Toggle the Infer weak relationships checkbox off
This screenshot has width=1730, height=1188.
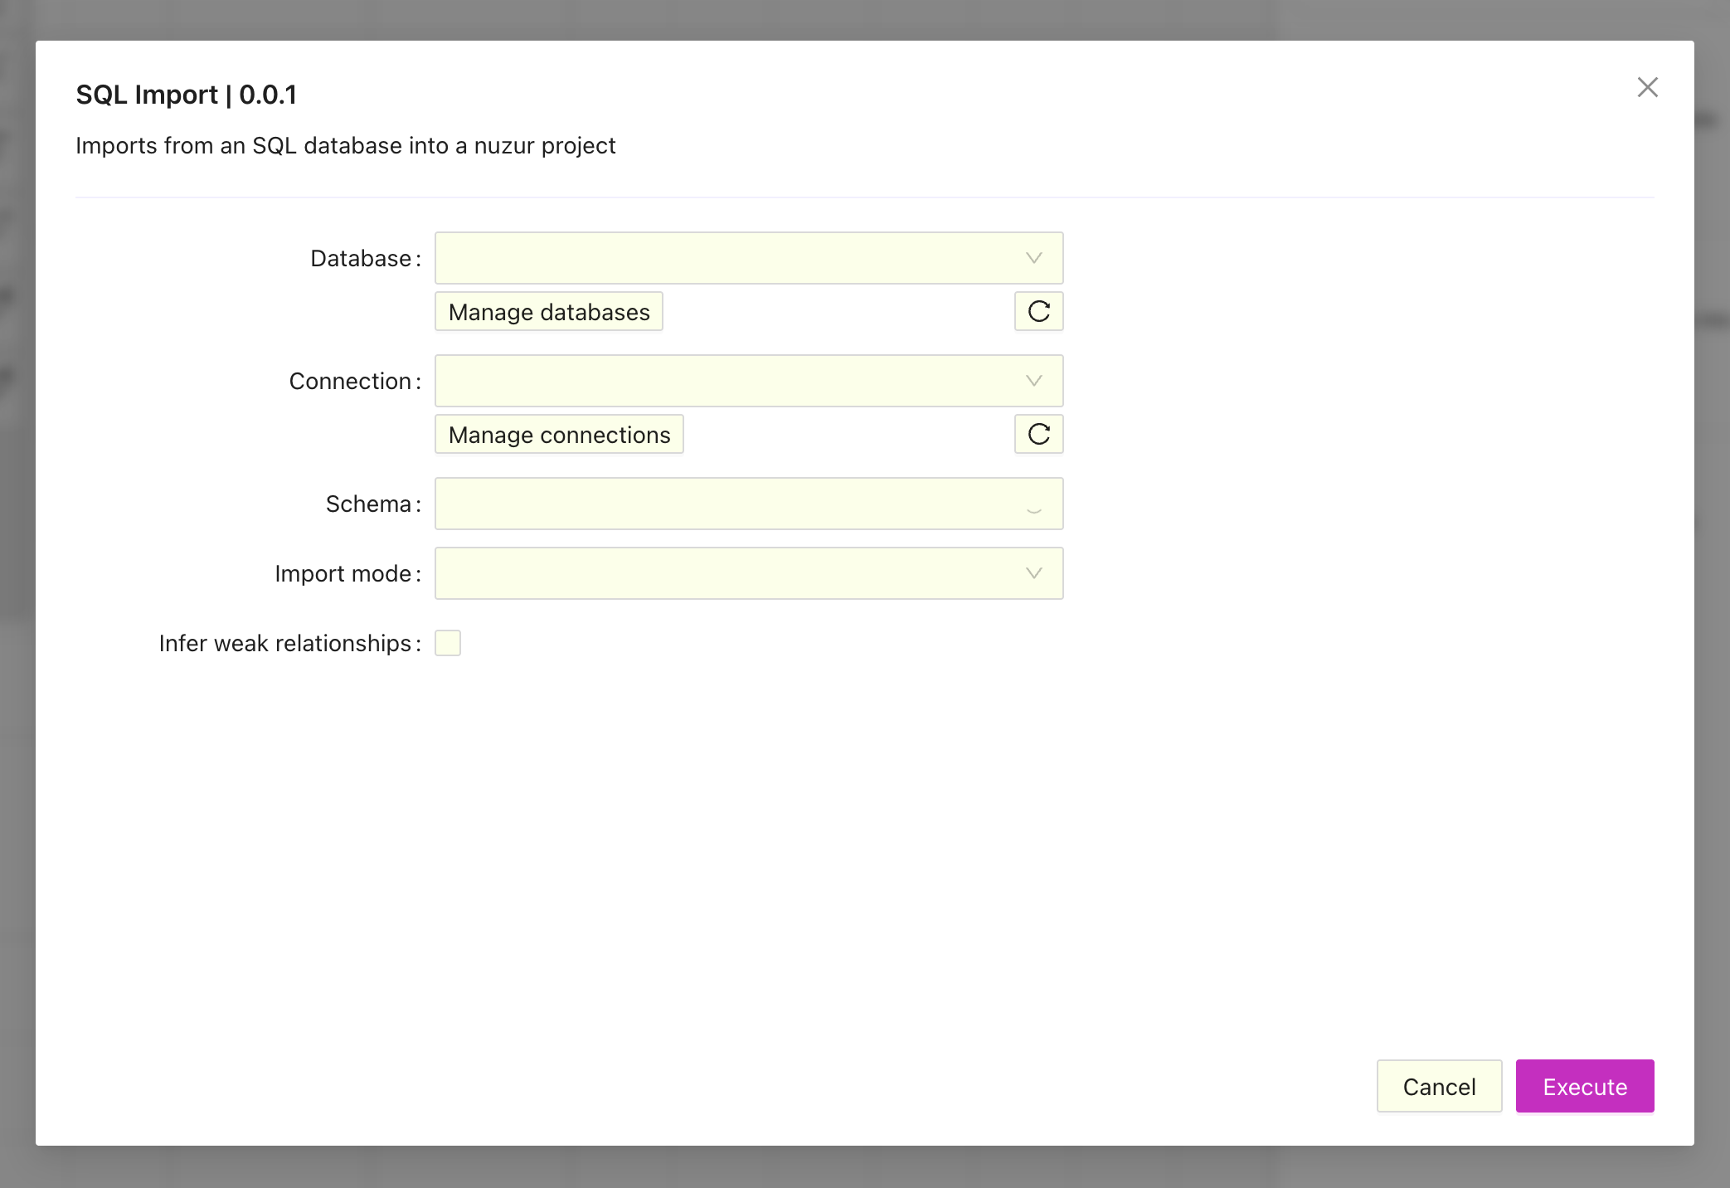(447, 642)
